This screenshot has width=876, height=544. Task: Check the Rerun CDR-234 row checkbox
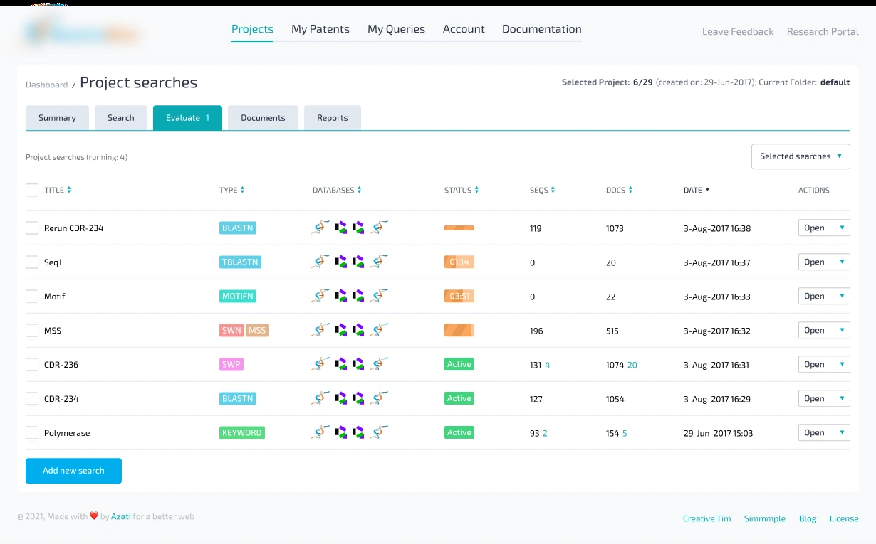pos(32,228)
